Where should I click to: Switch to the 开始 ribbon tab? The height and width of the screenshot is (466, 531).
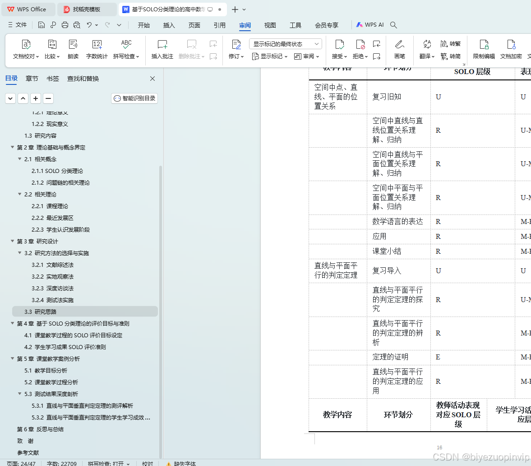point(143,25)
